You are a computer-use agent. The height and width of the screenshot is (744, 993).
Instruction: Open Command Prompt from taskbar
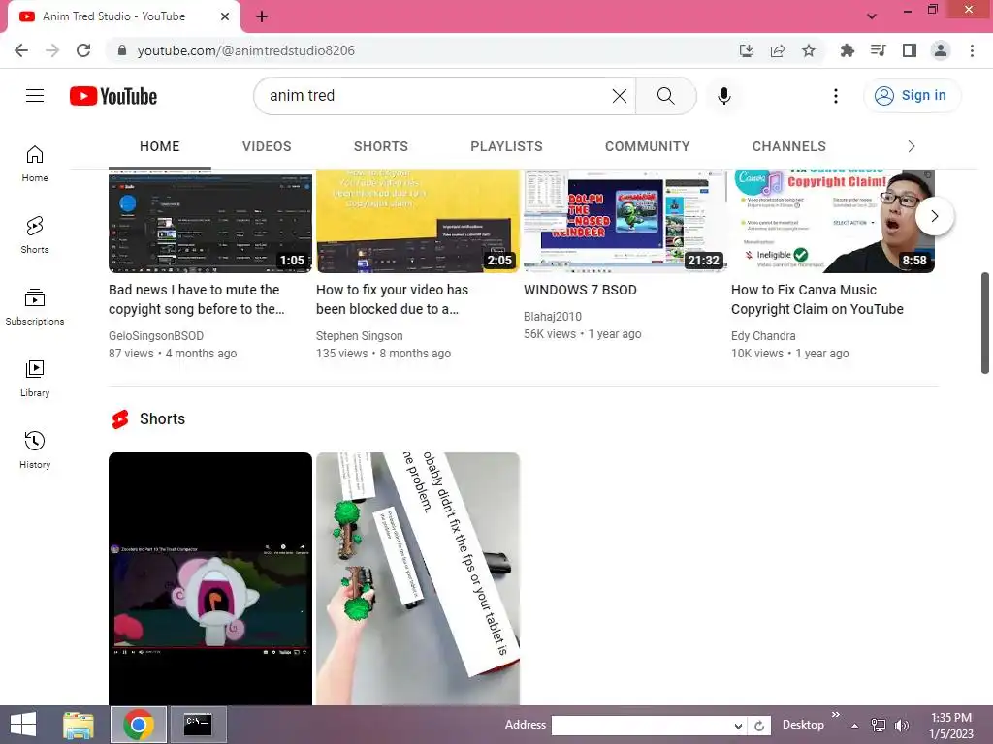click(x=198, y=725)
